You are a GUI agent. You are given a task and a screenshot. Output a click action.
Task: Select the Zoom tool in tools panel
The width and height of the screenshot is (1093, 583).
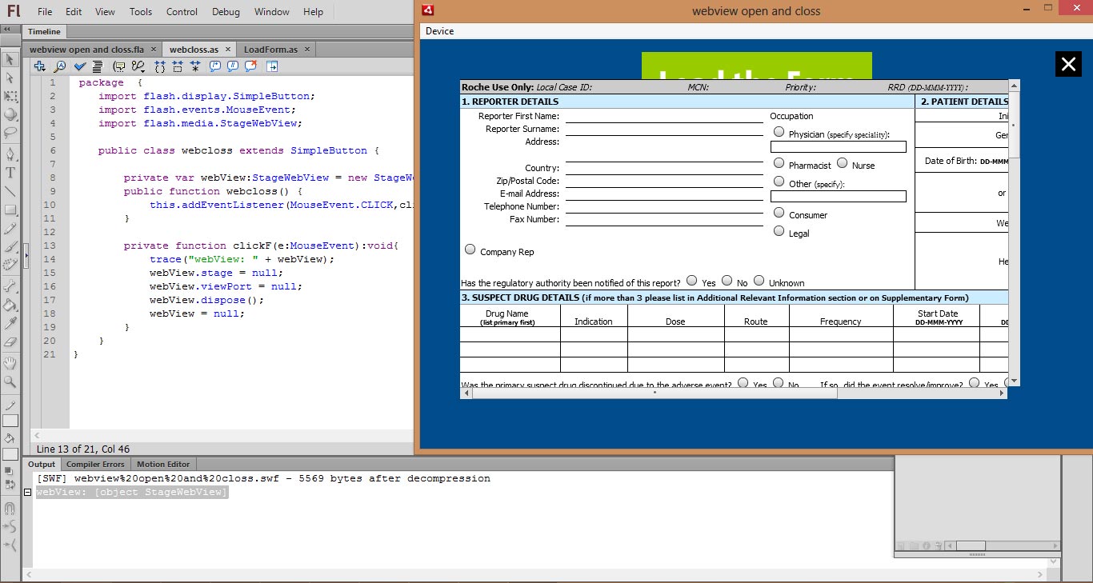pyautogui.click(x=10, y=382)
